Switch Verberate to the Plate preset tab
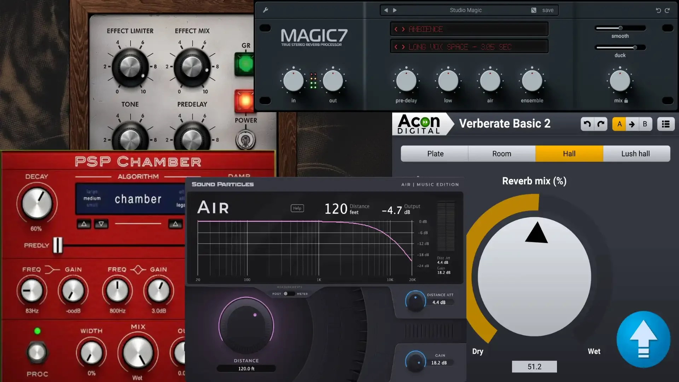This screenshot has width=679, height=382. (435, 154)
